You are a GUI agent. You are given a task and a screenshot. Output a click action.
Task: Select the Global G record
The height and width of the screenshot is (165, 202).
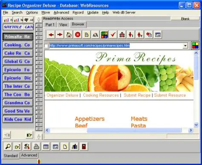(x=18, y=62)
